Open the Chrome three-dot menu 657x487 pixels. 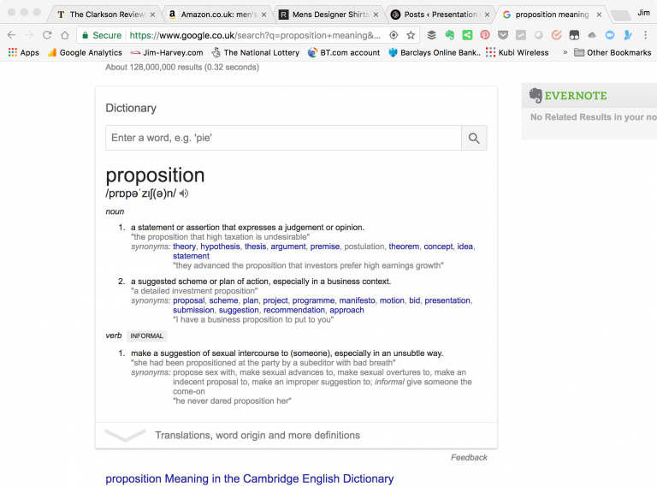(x=645, y=35)
